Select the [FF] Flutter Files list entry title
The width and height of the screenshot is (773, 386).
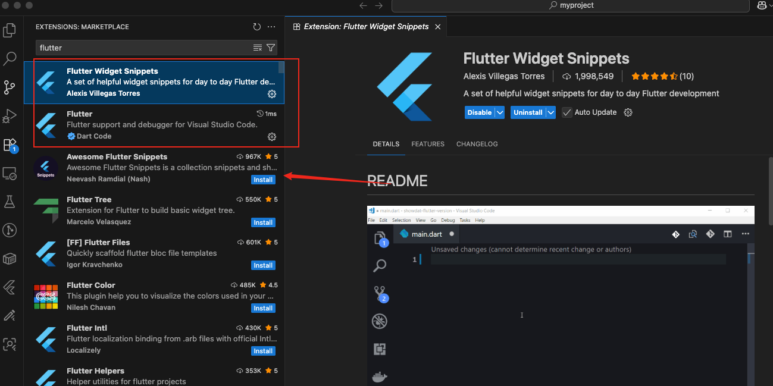click(x=98, y=243)
